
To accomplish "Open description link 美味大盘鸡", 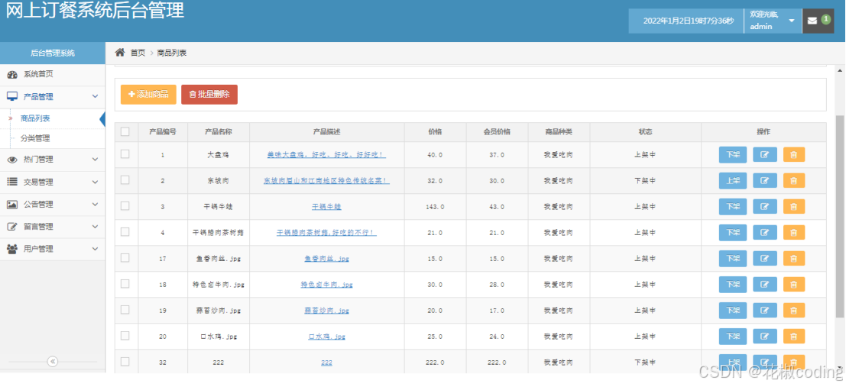I will click(326, 155).
